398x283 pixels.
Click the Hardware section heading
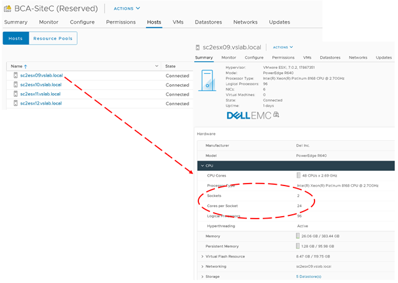tap(206, 134)
